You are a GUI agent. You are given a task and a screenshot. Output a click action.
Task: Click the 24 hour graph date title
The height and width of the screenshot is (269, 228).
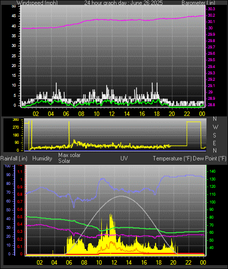(123, 3)
